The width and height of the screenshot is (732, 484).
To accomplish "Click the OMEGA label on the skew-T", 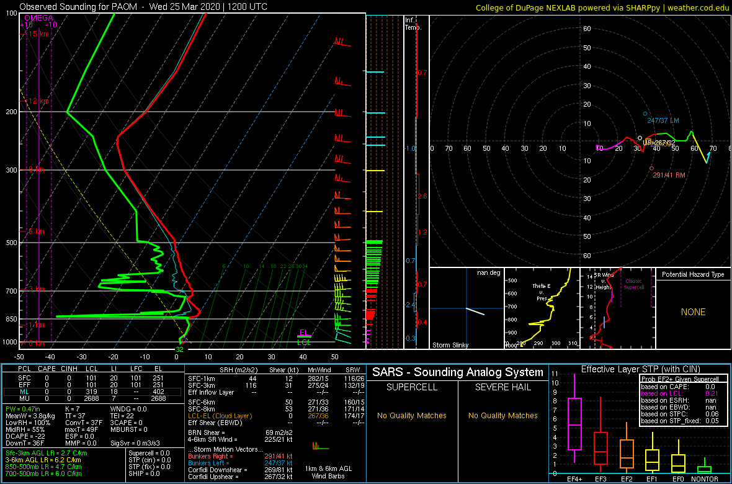I will click(x=38, y=18).
